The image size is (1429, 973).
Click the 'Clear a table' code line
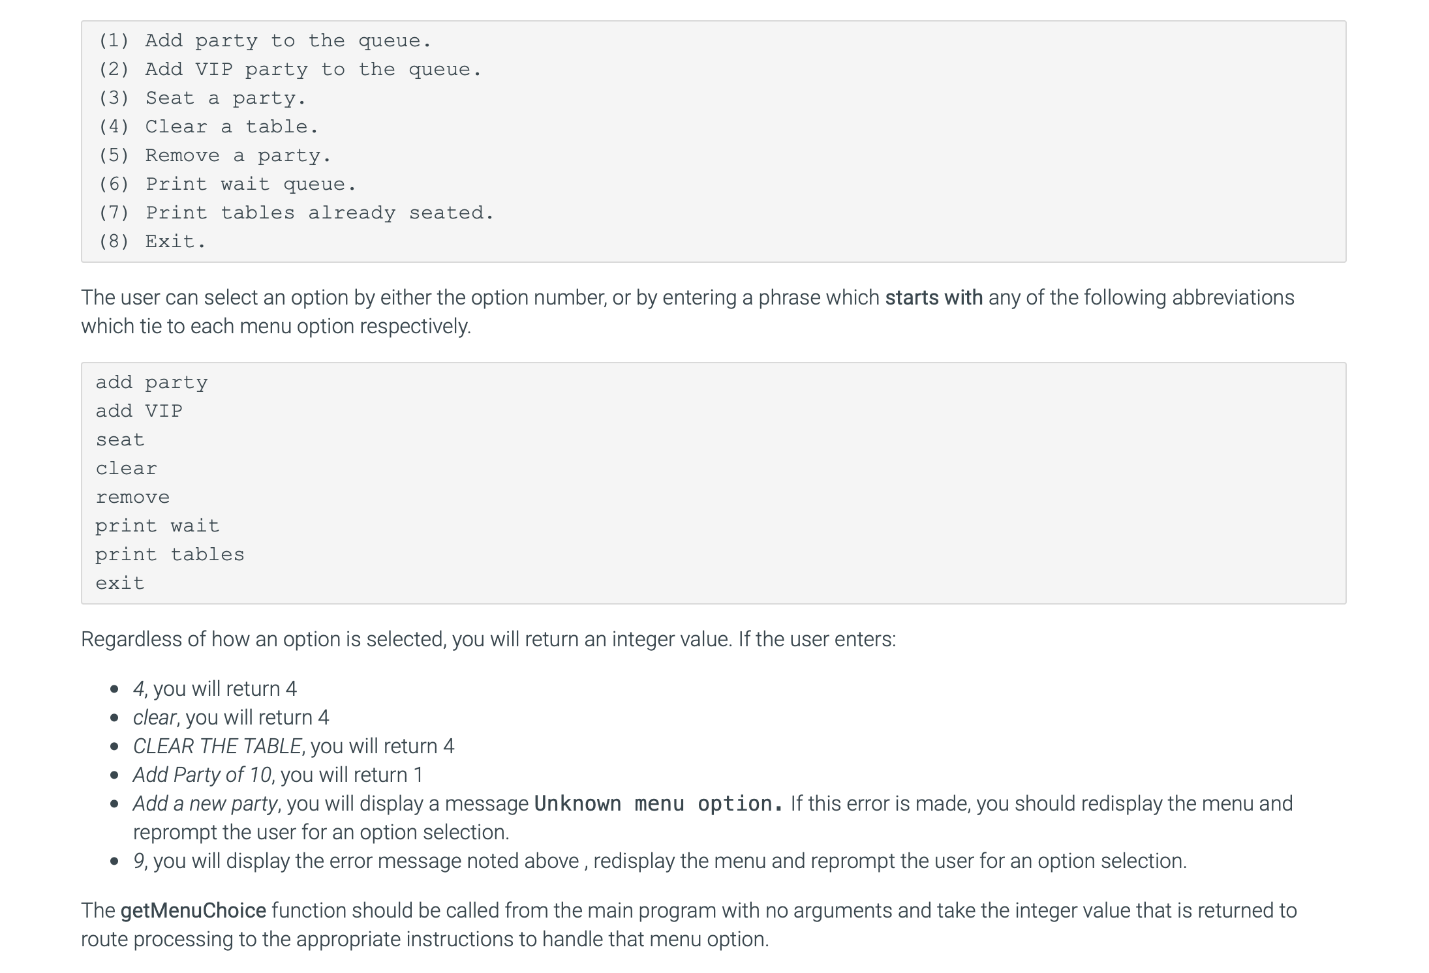(208, 127)
